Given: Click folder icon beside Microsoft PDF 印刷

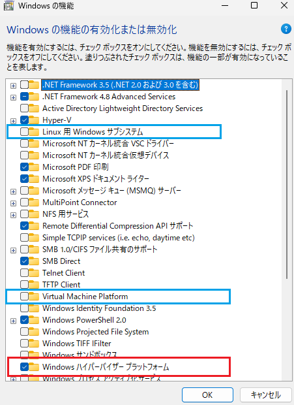Looking at the screenshot, I should (34, 167).
